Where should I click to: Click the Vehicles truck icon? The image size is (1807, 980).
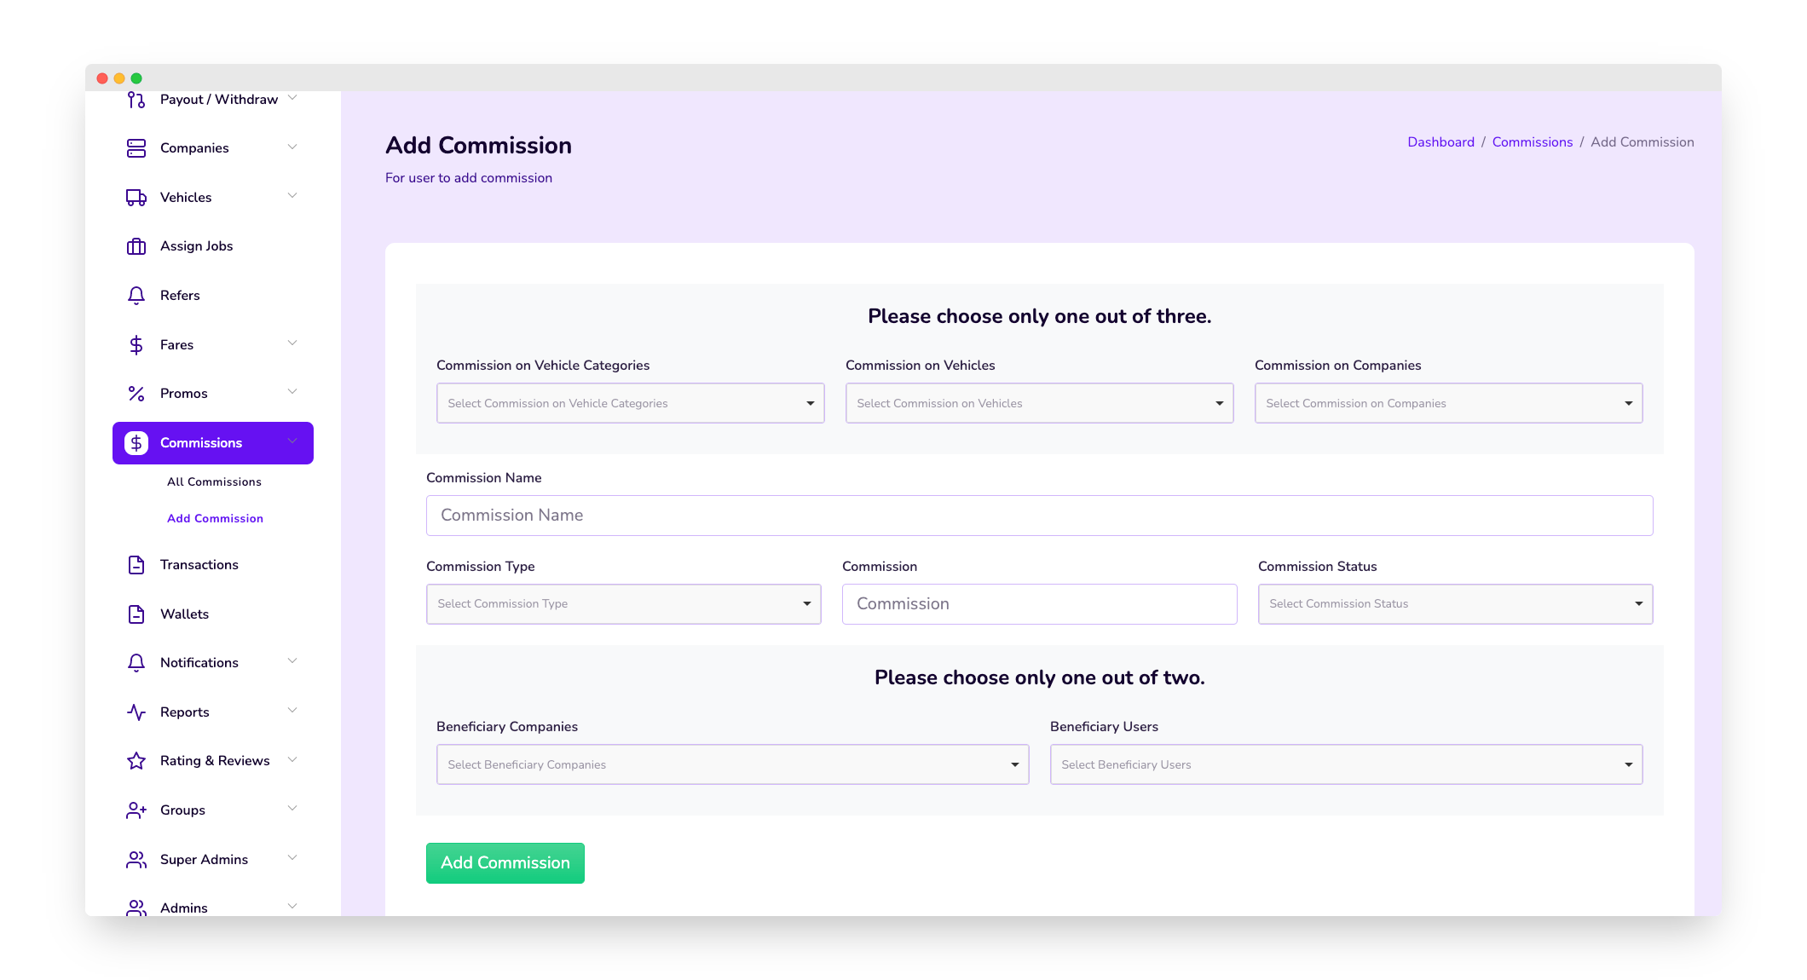tap(136, 198)
